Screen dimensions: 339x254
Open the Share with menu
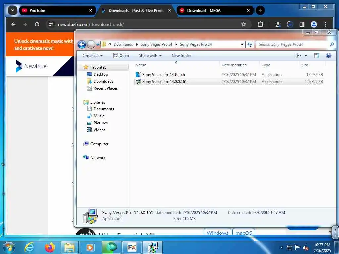point(150,56)
